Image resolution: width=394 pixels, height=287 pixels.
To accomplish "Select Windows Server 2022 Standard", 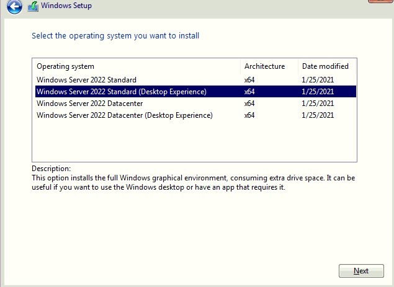I will click(86, 80).
